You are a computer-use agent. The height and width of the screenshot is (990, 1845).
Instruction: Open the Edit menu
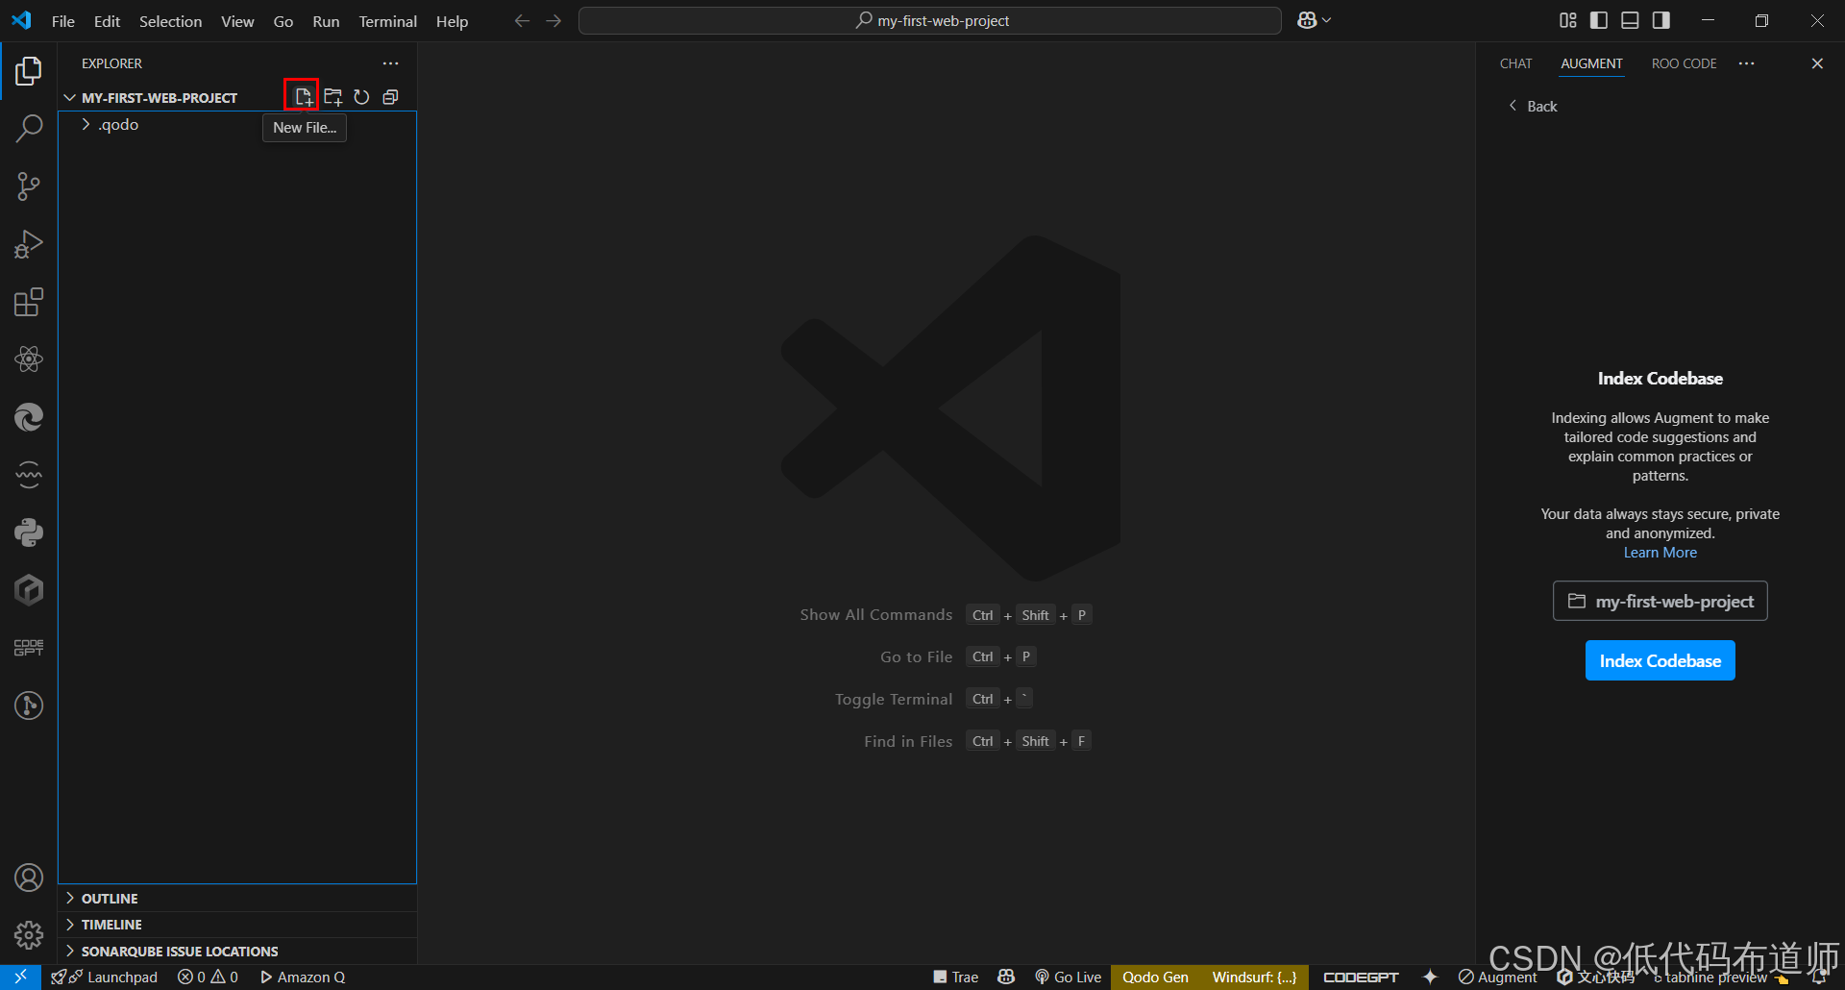click(x=107, y=21)
